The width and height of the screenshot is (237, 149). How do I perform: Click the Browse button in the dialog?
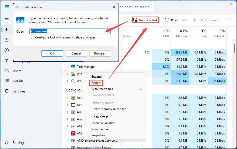pos(100,53)
